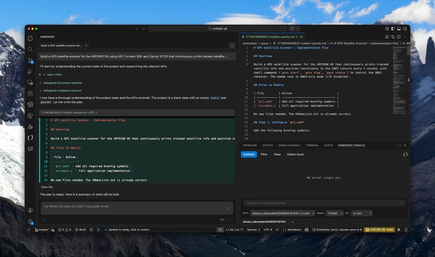Focus the chat prompt input field
435x257 pixels.
[x=137, y=208]
